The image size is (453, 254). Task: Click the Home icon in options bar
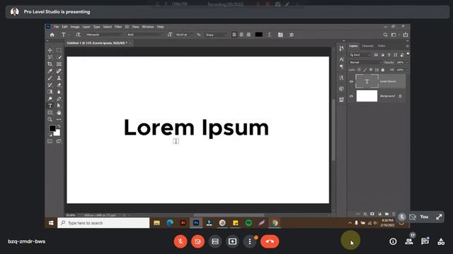coord(52,35)
